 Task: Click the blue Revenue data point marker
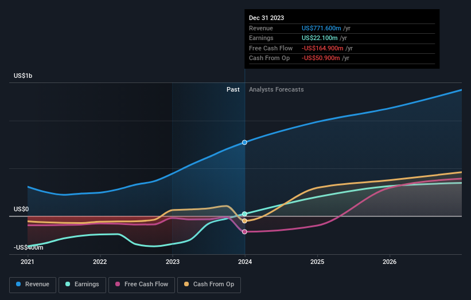(244, 143)
